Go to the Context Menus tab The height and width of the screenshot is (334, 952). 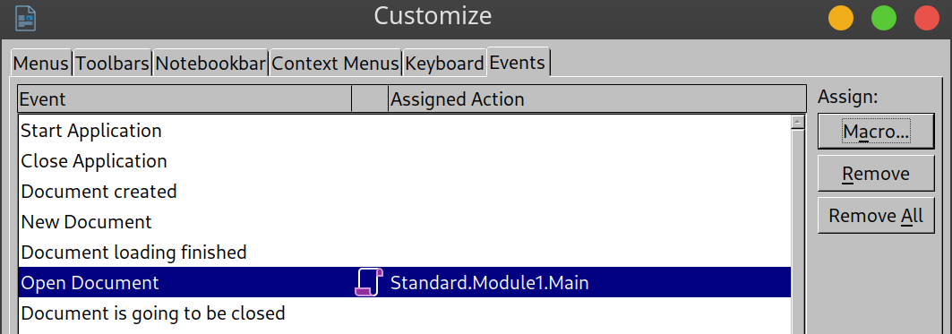[336, 64]
